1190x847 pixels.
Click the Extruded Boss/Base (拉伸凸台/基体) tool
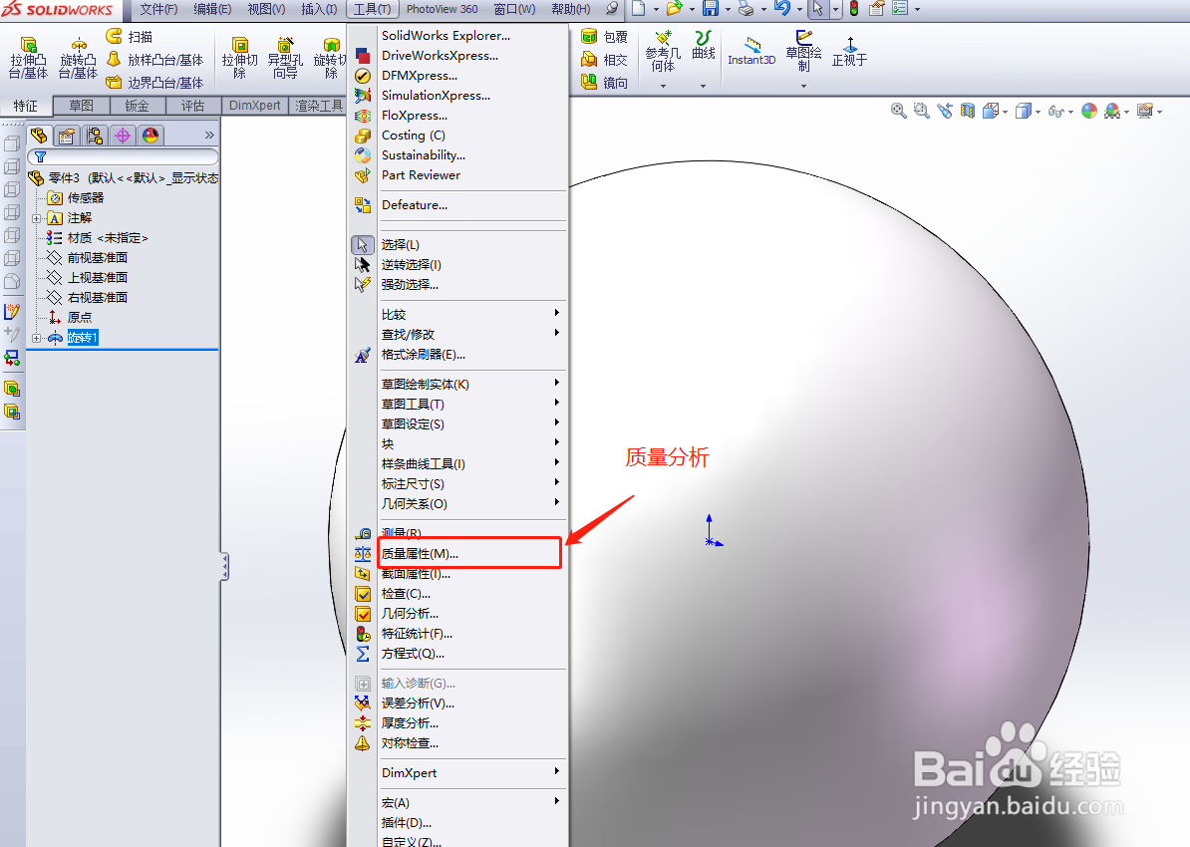tap(28, 58)
